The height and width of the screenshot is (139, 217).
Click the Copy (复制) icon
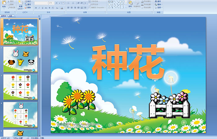coord(9,4)
